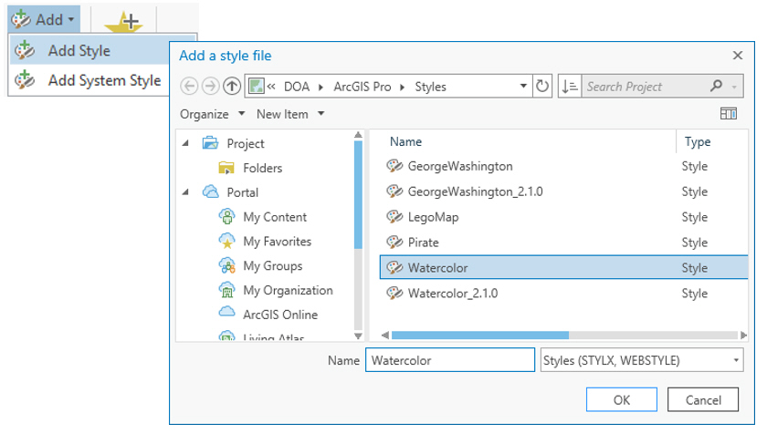Click the navigation tree scroll down arrow

coord(358,336)
